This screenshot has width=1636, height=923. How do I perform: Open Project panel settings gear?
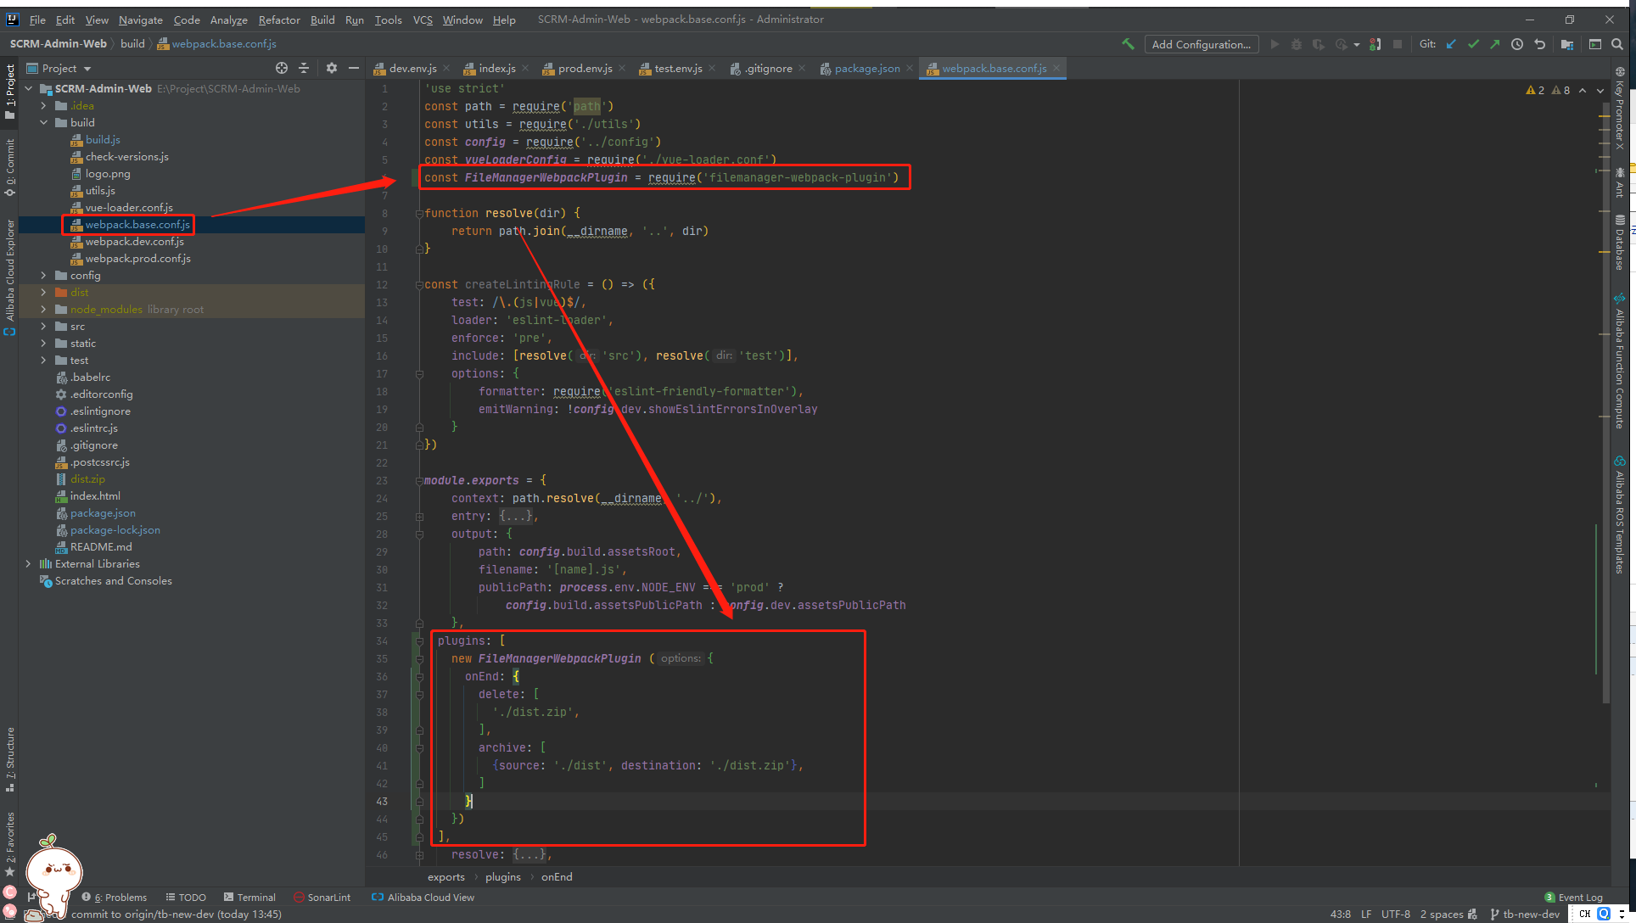[x=332, y=68]
